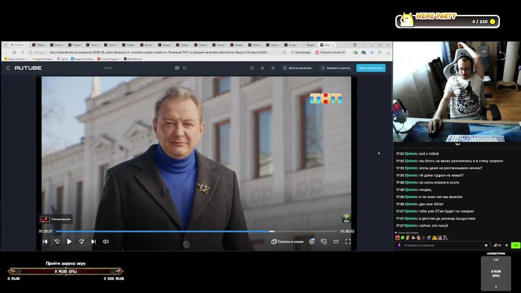This screenshot has width=521, height=293.
Task: Send message with green Чат button
Action: 516,245
